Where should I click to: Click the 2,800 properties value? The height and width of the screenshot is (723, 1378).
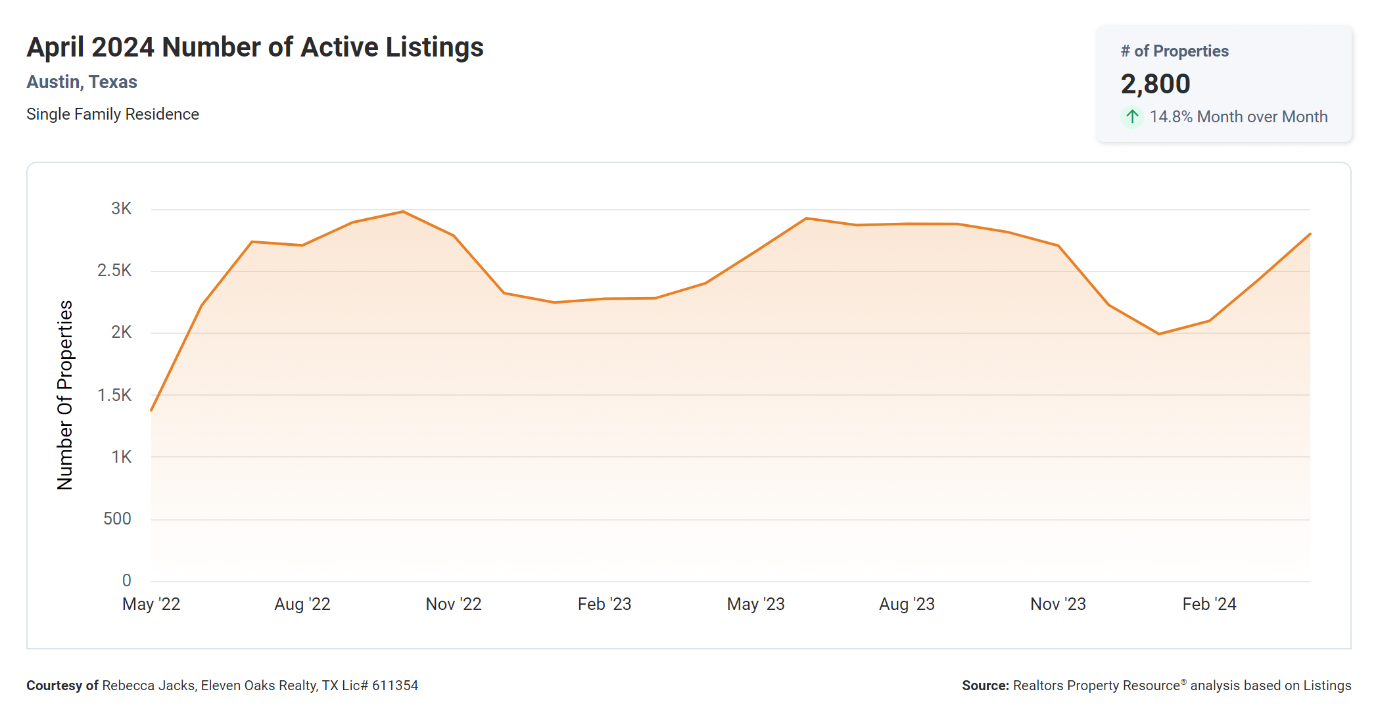(1155, 84)
